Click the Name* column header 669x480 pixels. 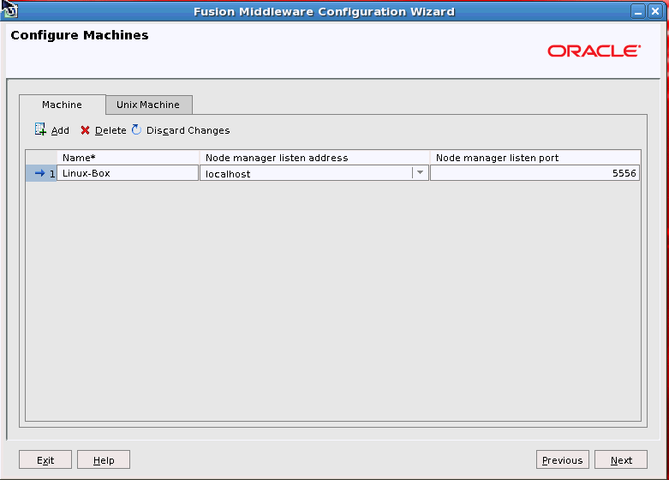click(x=128, y=158)
